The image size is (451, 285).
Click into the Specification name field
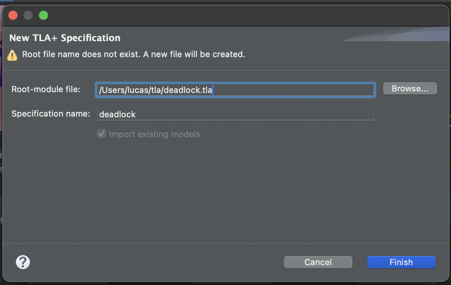point(235,114)
